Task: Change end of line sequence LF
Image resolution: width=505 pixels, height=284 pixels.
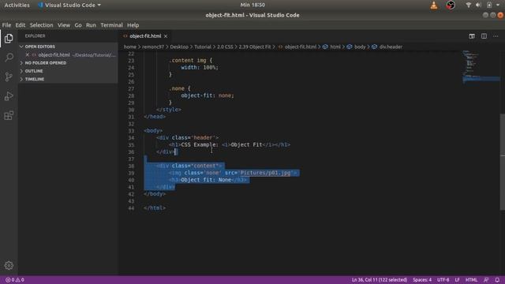Action: point(457,280)
